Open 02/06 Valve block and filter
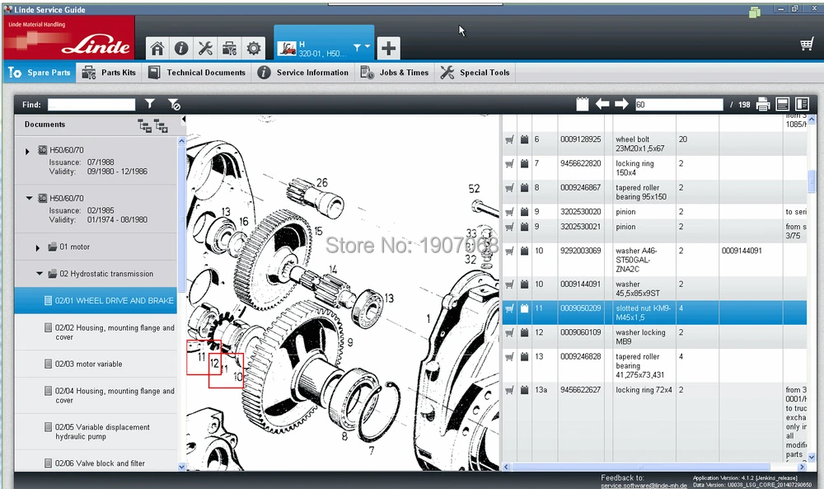 [96, 463]
